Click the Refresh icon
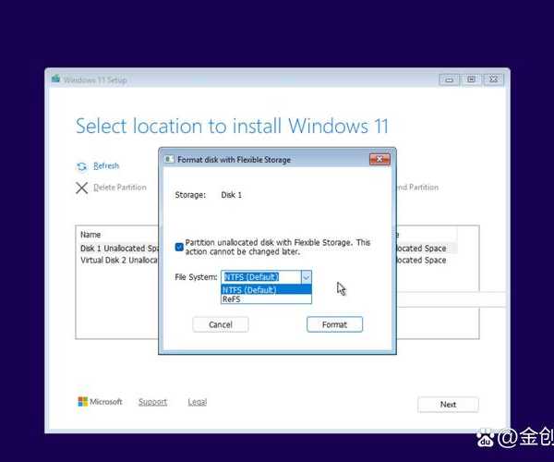Screen dimensions: 554x462 [x=81, y=166]
